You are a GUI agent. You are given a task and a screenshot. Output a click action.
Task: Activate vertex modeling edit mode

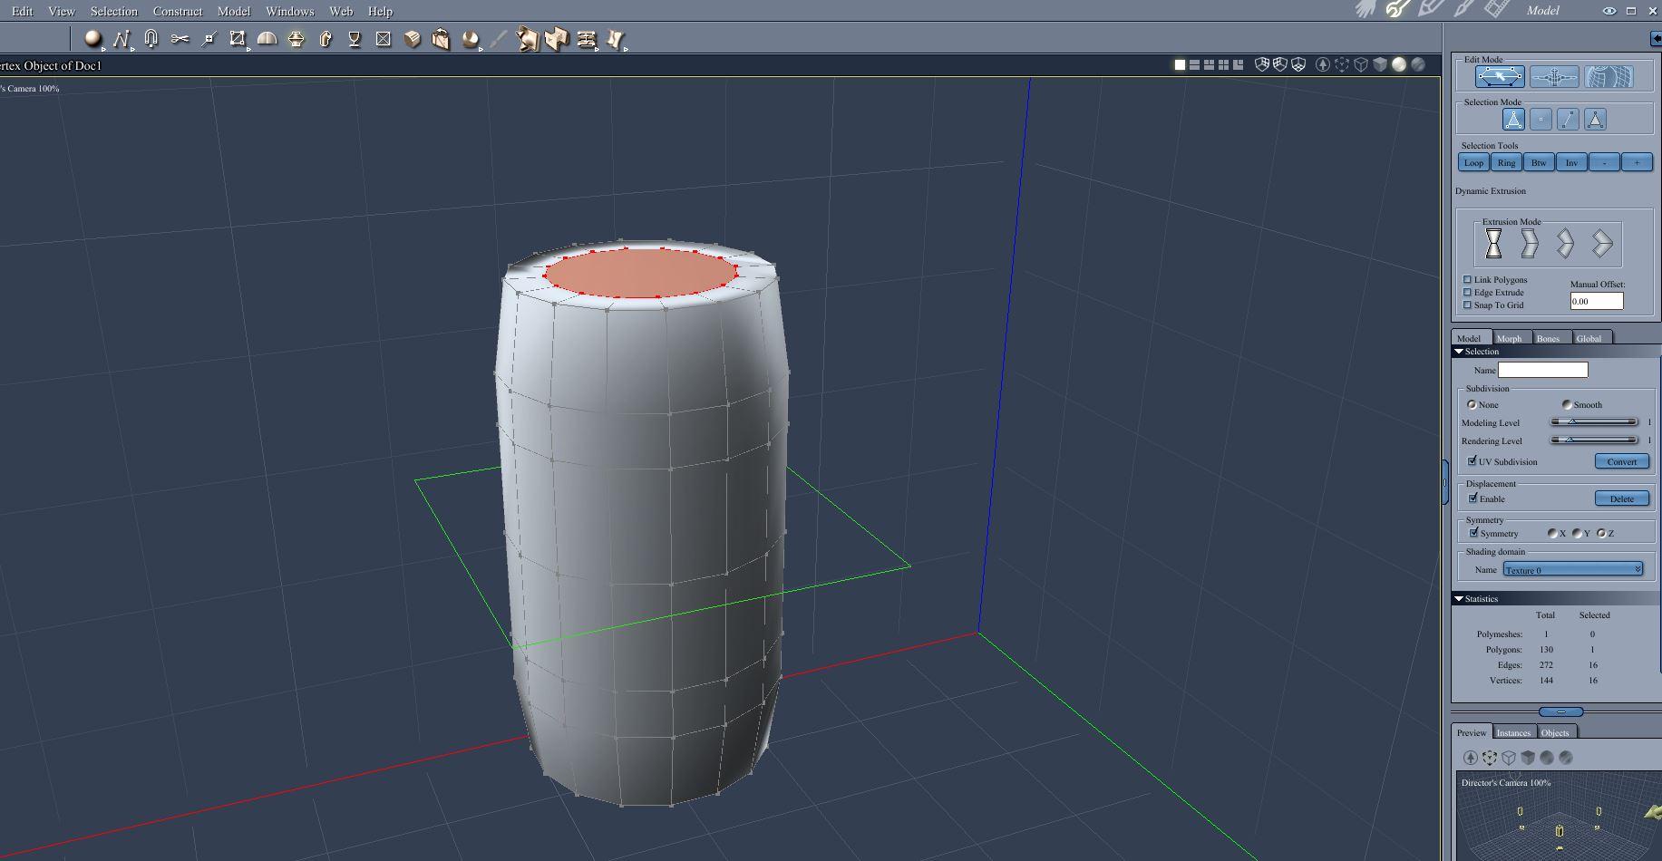point(1500,77)
